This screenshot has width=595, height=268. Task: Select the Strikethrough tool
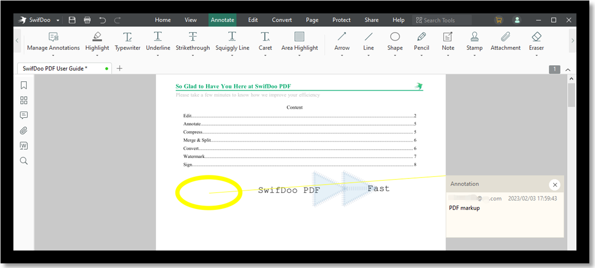tap(193, 42)
